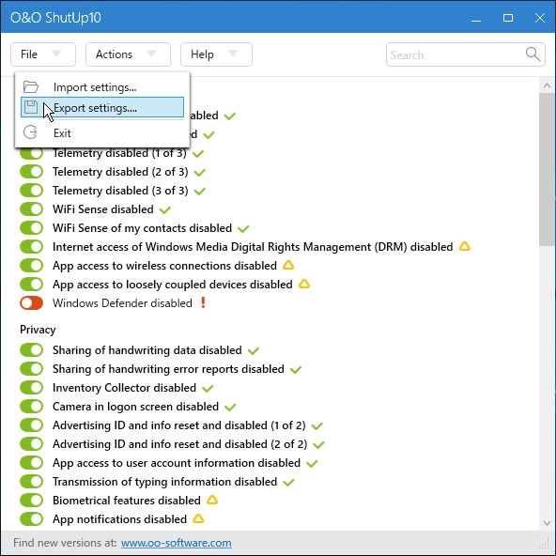Viewport: 556px width, 556px height.
Task: Toggle the Transmission of typing information switch
Action: (31, 482)
